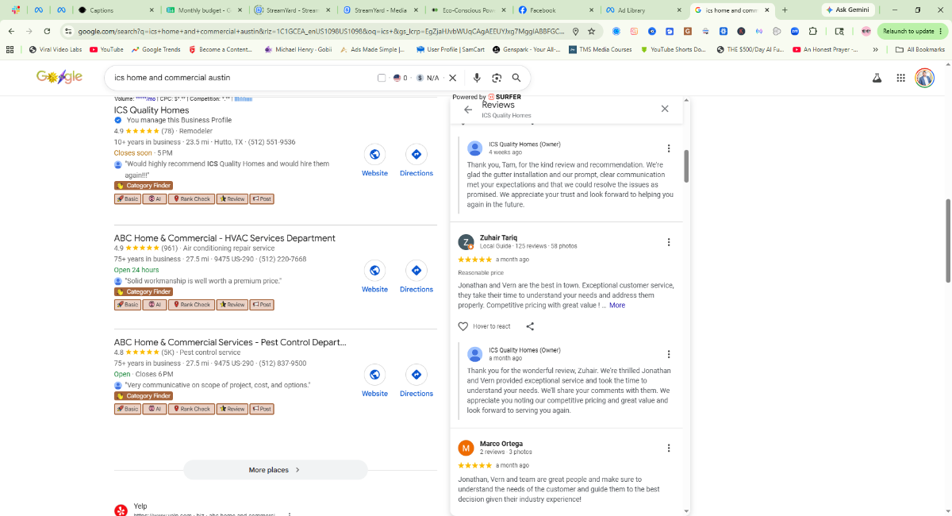Open ABC Home & Commercial HVAC listing title

[225, 238]
